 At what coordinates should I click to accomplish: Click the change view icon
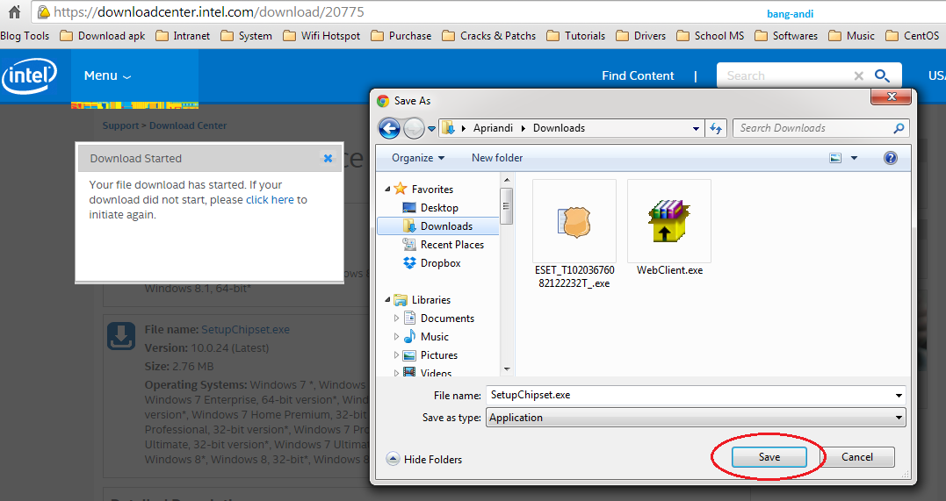[835, 158]
